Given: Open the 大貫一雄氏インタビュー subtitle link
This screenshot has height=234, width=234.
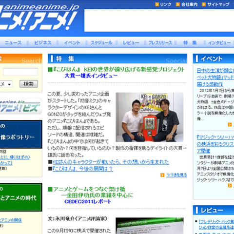Looking at the screenshot, I should click(x=91, y=76).
